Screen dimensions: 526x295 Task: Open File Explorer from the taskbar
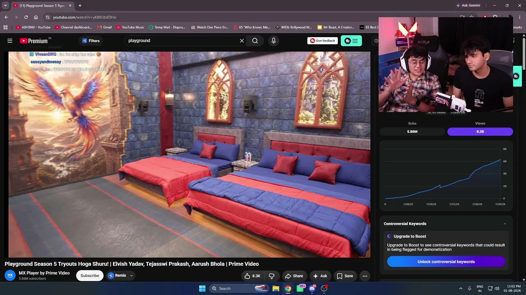click(276, 288)
